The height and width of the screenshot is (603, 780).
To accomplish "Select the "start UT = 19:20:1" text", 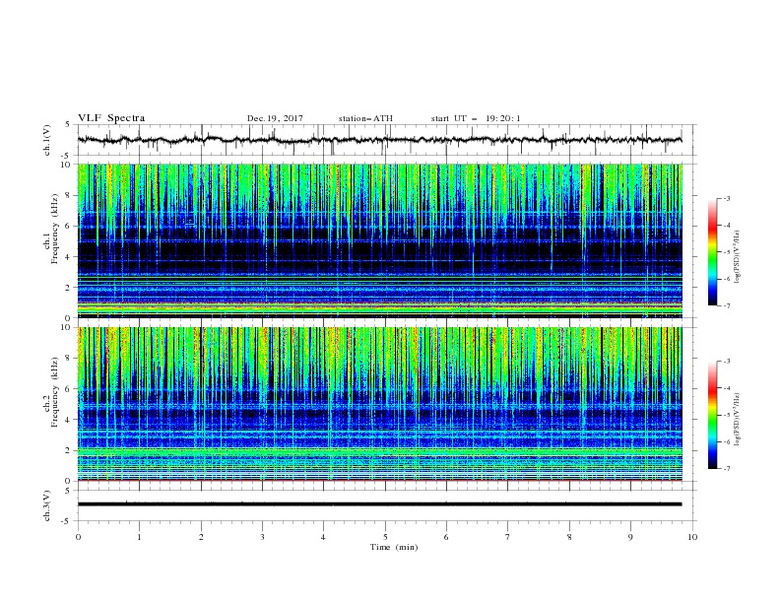I will [x=476, y=118].
